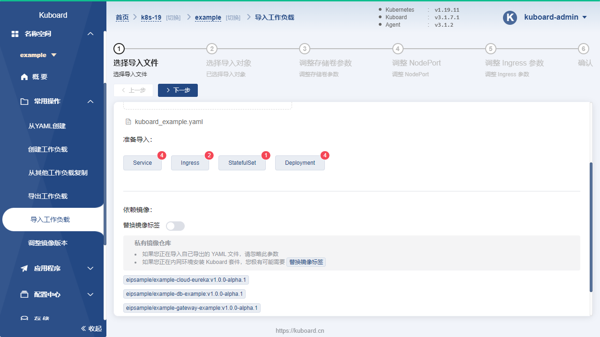
Task: Collapse the 名称空间 section
Action: 90,34
